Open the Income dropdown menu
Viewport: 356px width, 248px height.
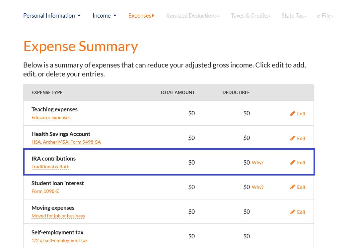pos(105,15)
